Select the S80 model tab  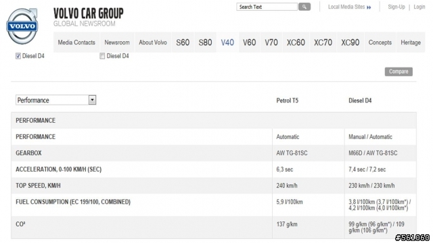205,43
